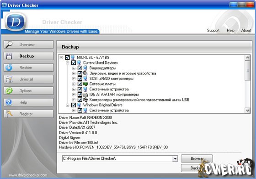Click computer icon next to MICROSOF-E771B9
The image size is (256, 179).
73,57
